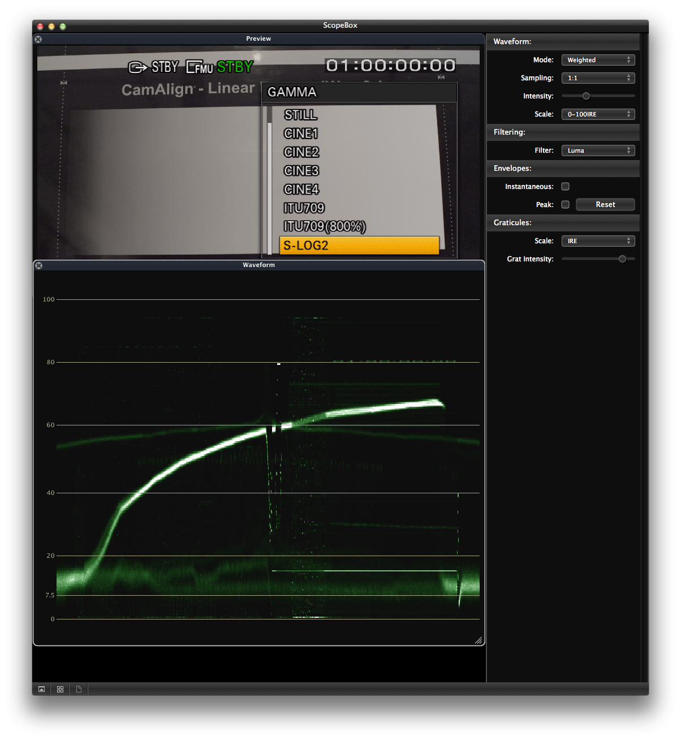
Task: Click the 40 IRE graticule label
Action: [51, 493]
